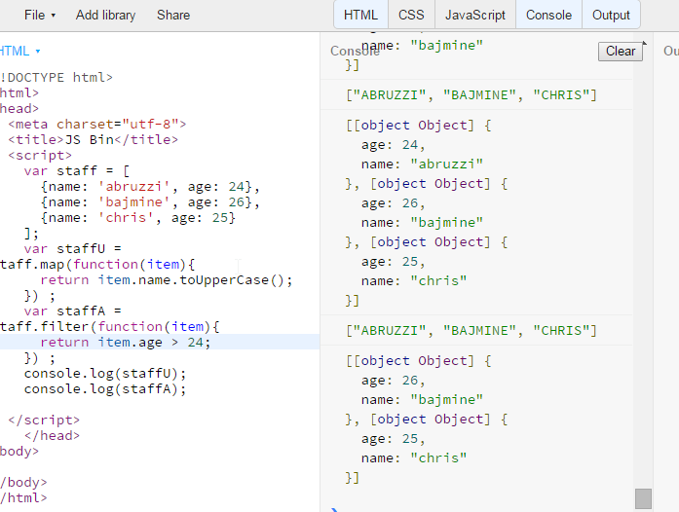Viewport: 679px width, 512px height.
Task: Click Add library in the toolbar
Action: click(105, 16)
